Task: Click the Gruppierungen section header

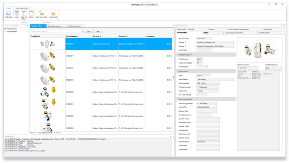Action: tap(206, 55)
